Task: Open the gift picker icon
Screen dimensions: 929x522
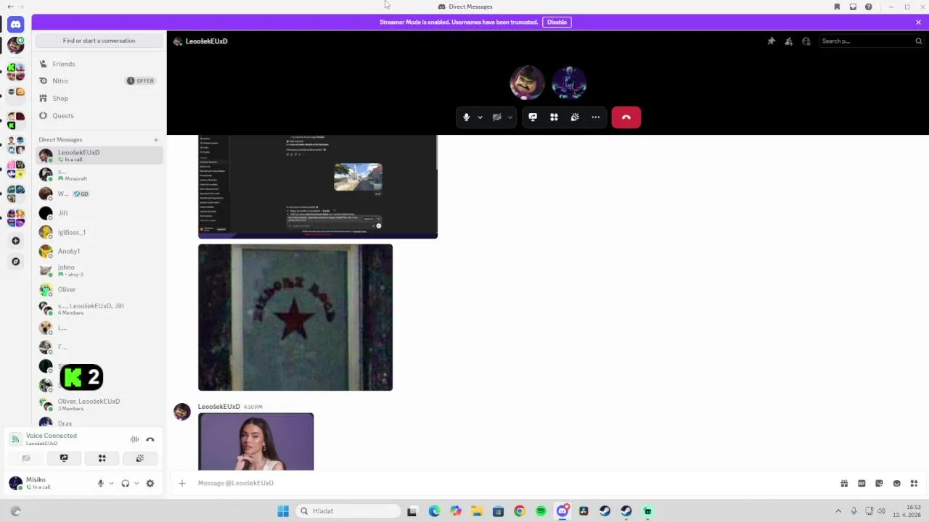Action: (x=844, y=484)
